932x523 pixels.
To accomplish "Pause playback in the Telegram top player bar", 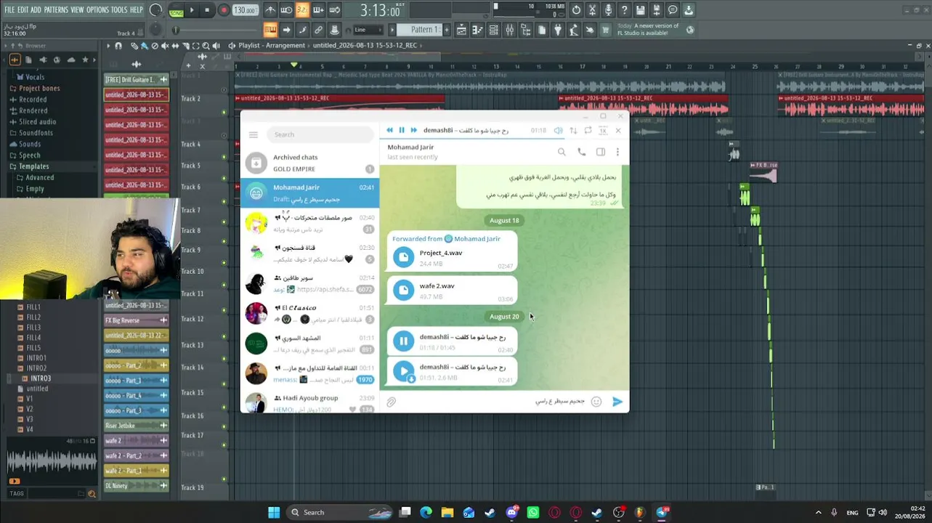I will point(402,130).
